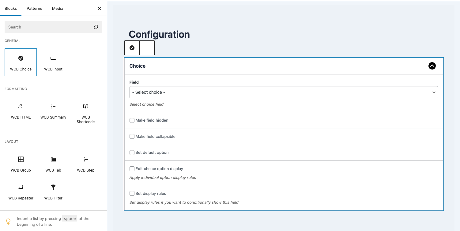Collapse the Choice panel with chevron
The height and width of the screenshot is (231, 460).
(x=432, y=66)
